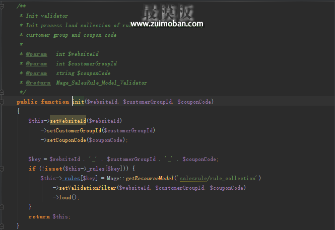Screen dimensions: 335x230
Task: Click the www.zuimoban.com watermark link
Action: coord(167,24)
